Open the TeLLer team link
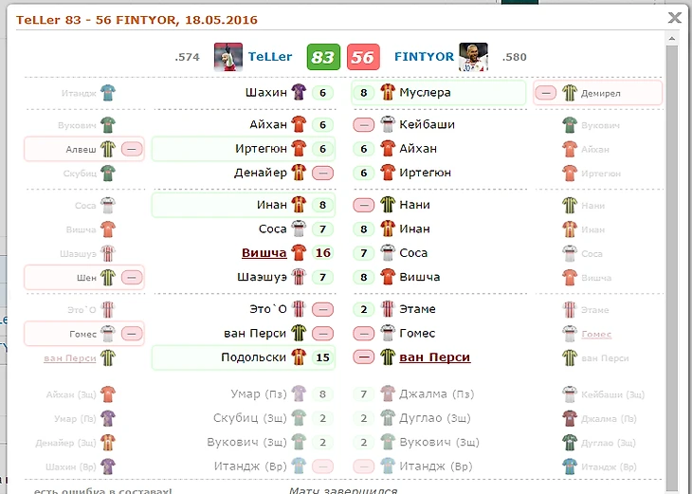The image size is (692, 494). (x=270, y=57)
